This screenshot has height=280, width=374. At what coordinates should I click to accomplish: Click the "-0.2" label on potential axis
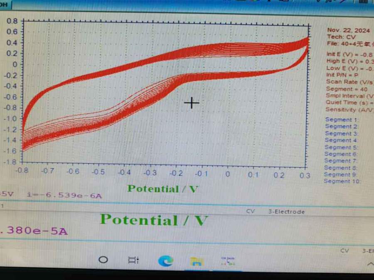[x=176, y=173]
